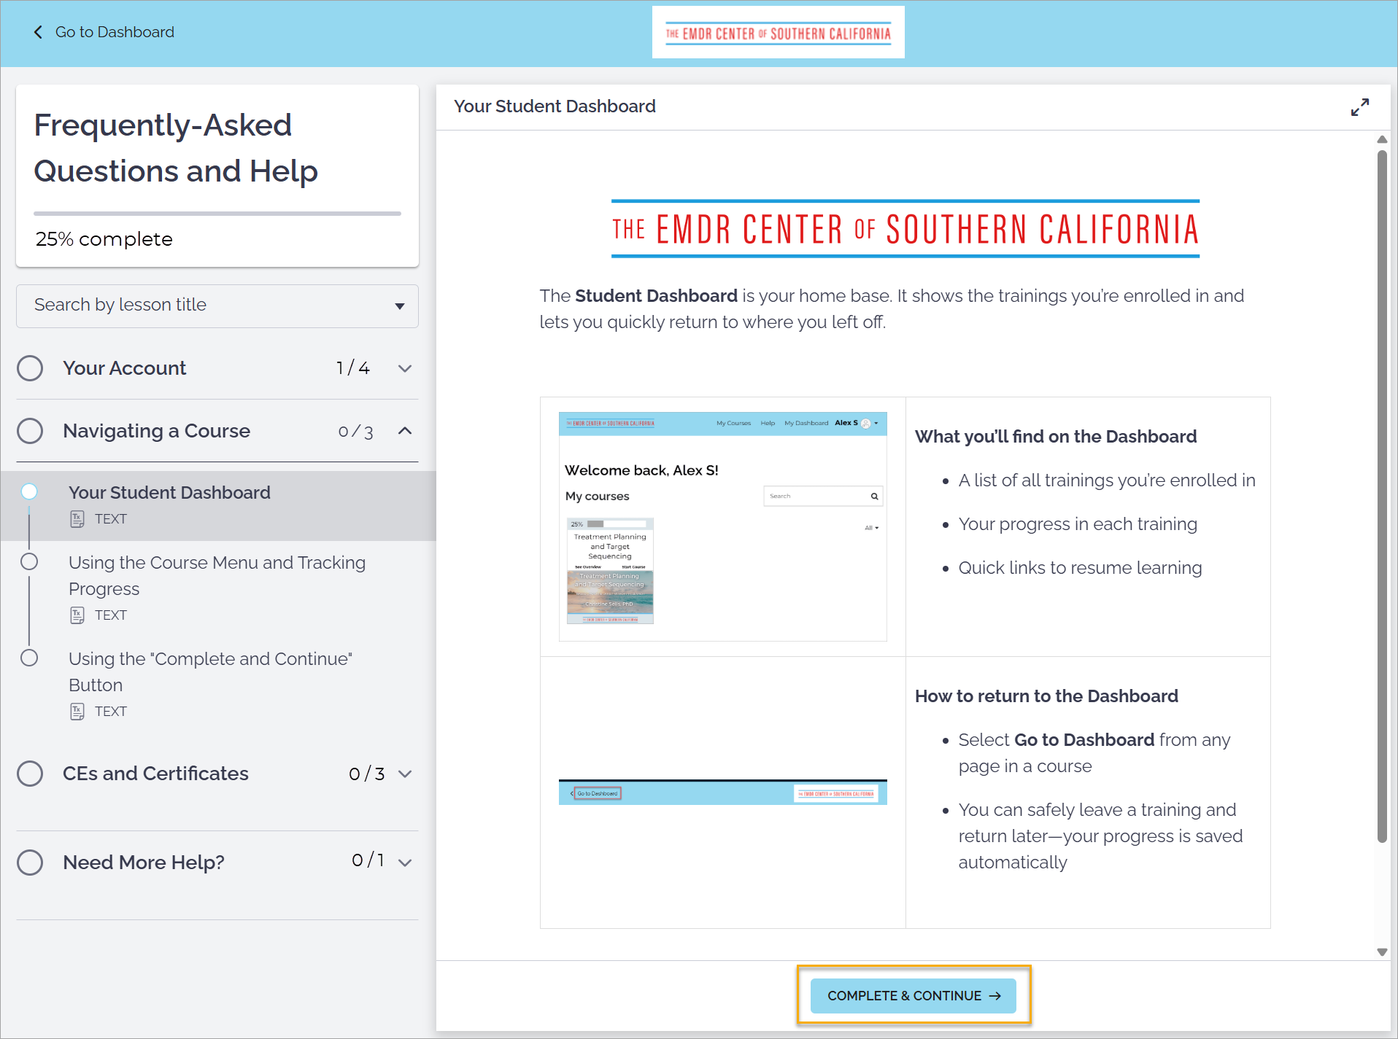
Task: Toggle Need More Help? completion circle
Action: coord(30,863)
